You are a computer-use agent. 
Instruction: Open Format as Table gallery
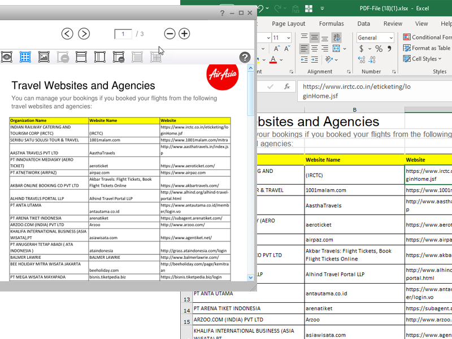tap(427, 48)
